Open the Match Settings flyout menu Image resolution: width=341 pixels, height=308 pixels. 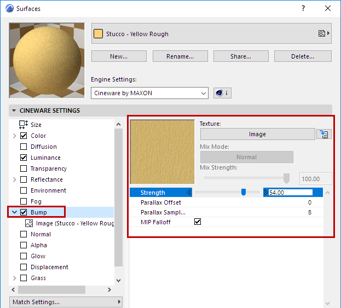point(66,302)
